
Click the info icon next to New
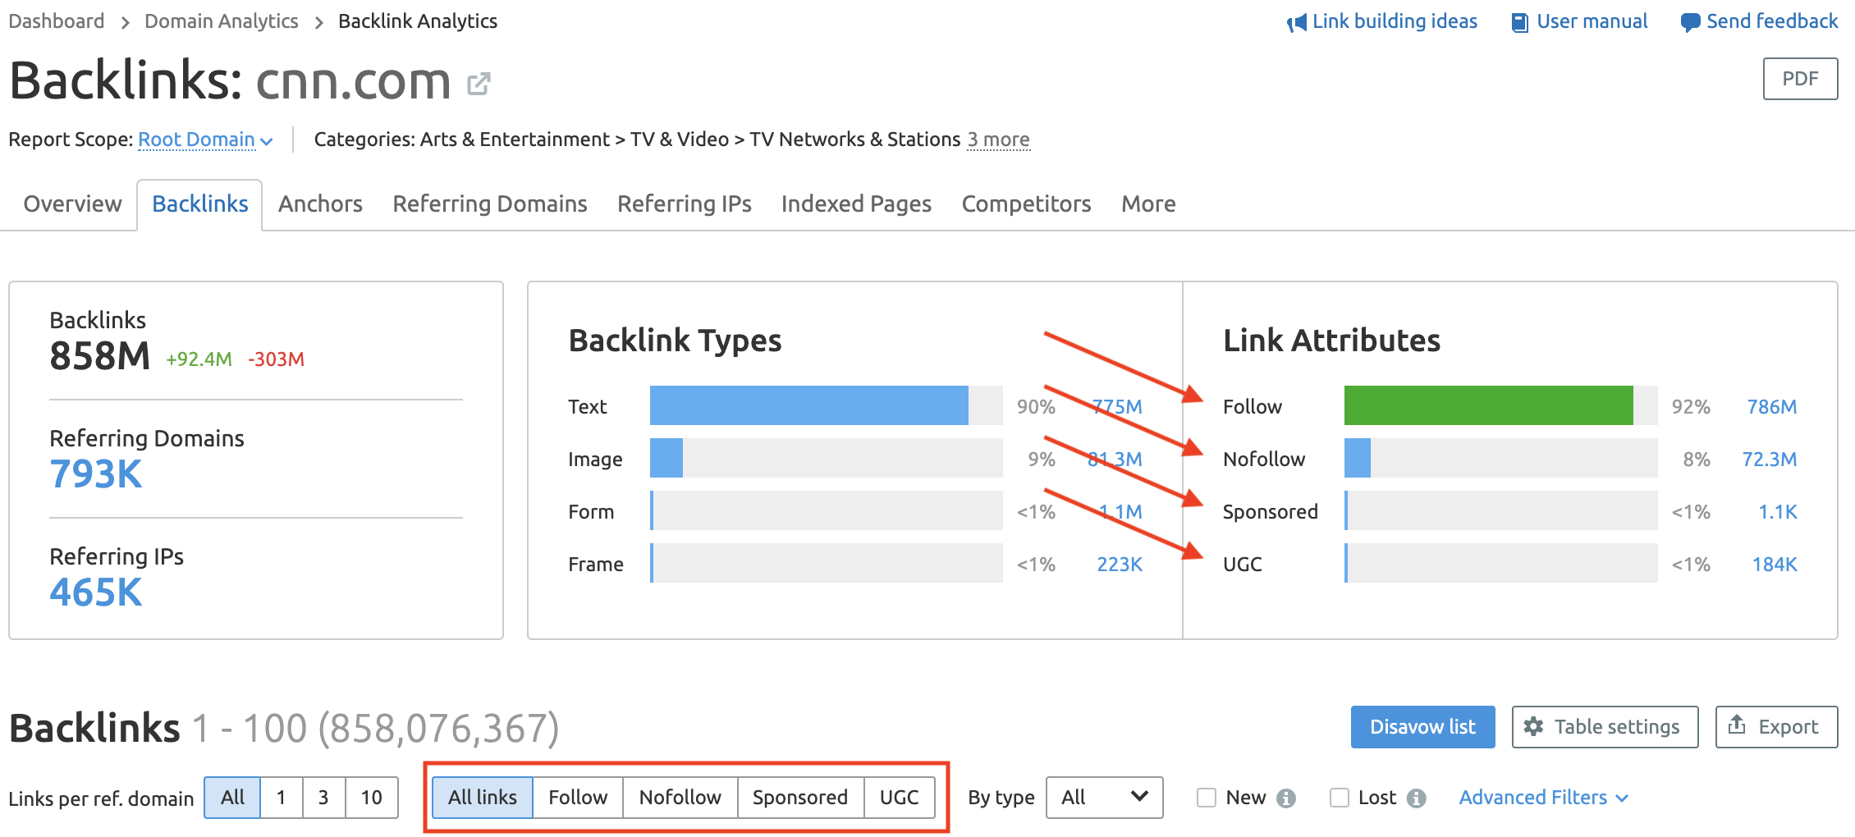1286,798
